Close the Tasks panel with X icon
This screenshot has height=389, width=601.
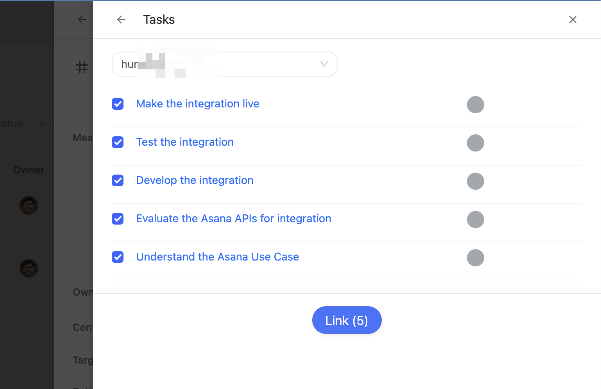pyautogui.click(x=573, y=20)
